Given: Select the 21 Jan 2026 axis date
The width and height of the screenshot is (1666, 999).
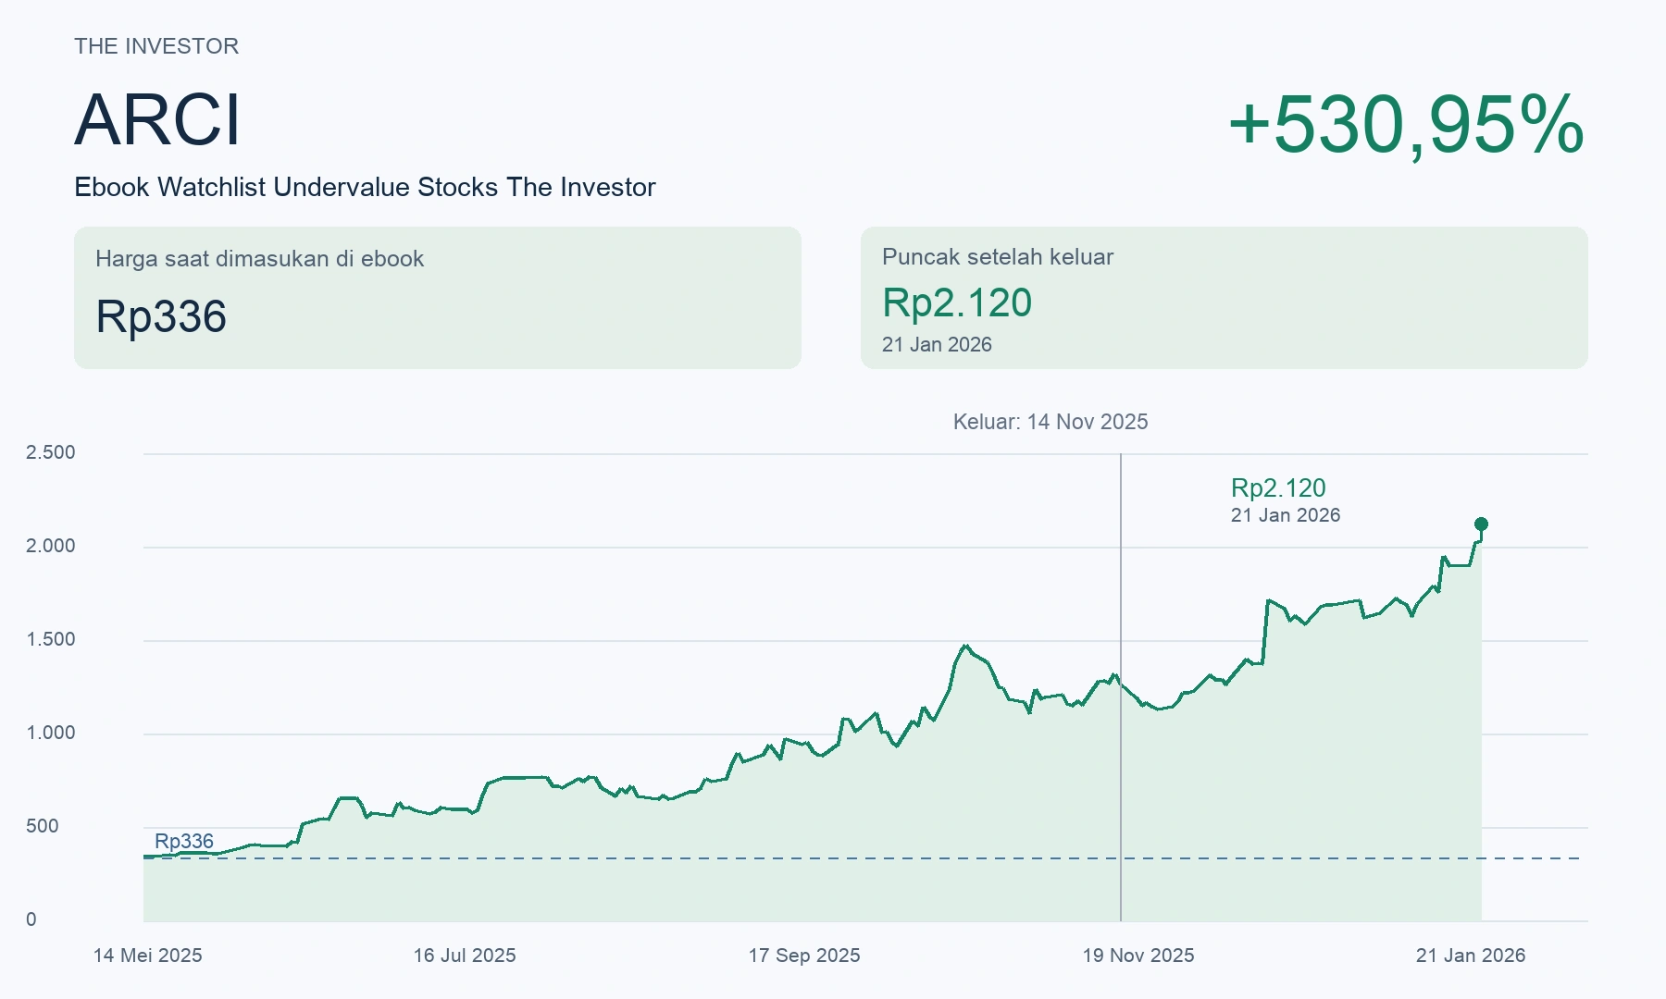Looking at the screenshot, I should [1471, 956].
